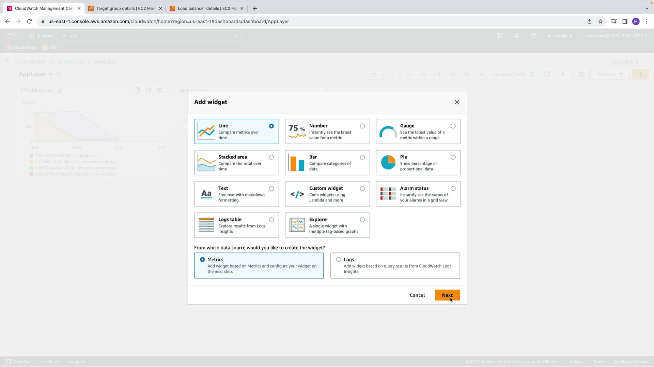The height and width of the screenshot is (367, 654).
Task: Select the Gauge widget icon
Action: (388, 132)
